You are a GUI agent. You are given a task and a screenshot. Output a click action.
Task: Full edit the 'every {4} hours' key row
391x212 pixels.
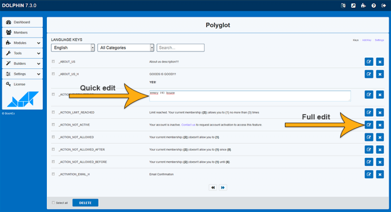[369, 95]
